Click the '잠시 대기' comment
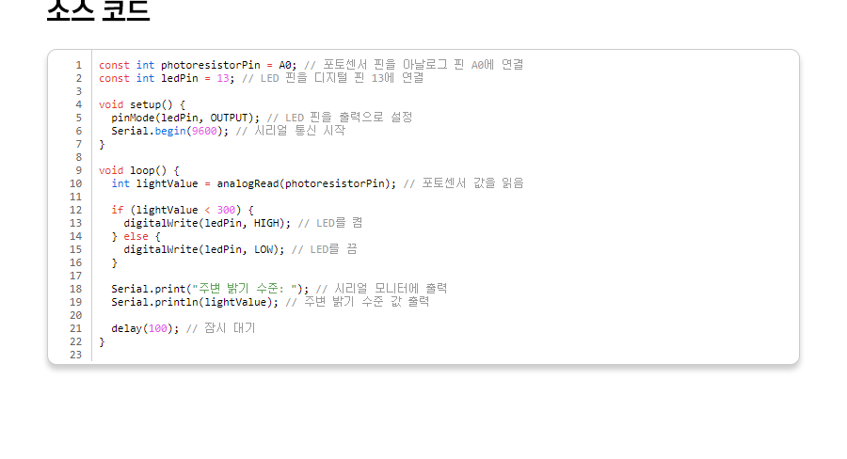Viewport: 847px width, 459px height. [x=220, y=328]
